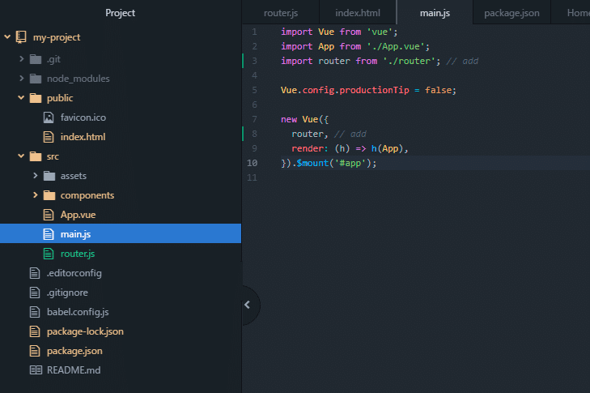Collapse the src folder chevron
590x393 pixels.
(x=21, y=156)
